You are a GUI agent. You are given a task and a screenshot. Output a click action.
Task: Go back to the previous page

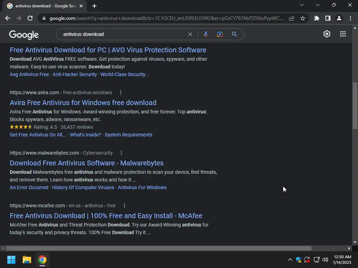(8, 18)
